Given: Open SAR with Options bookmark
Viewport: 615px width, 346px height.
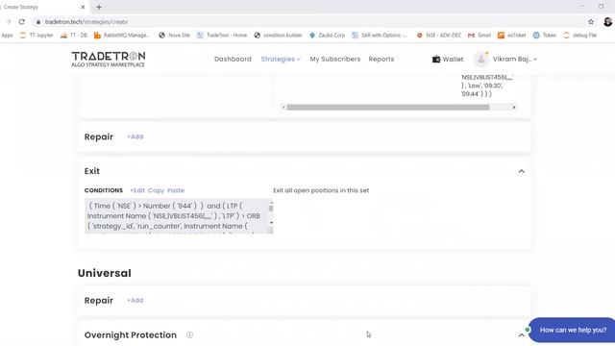Looking at the screenshot, I should [x=380, y=36].
